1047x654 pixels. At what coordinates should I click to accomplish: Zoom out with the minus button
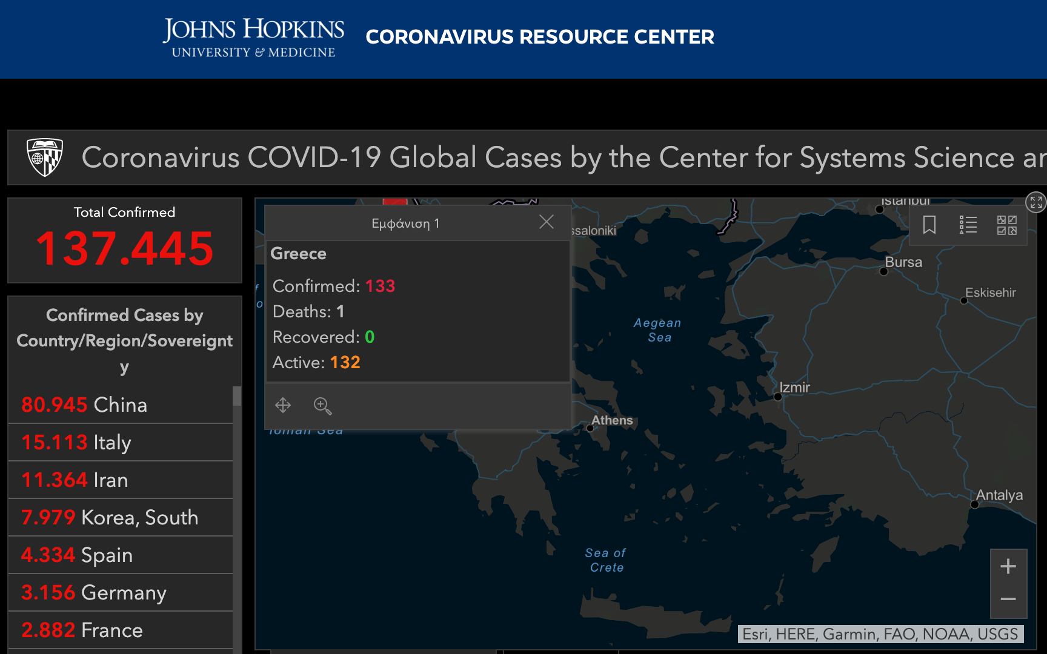coord(1008,599)
